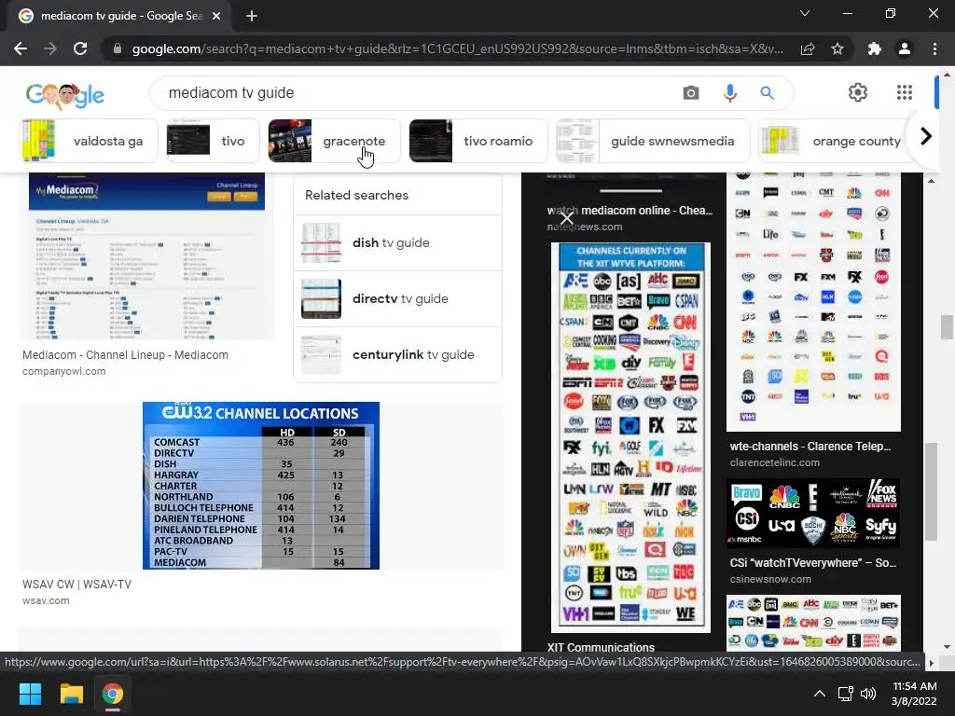Viewport: 955px width, 716px height.
Task: Open the wte-channels Clarence Telephone image
Action: 813,302
